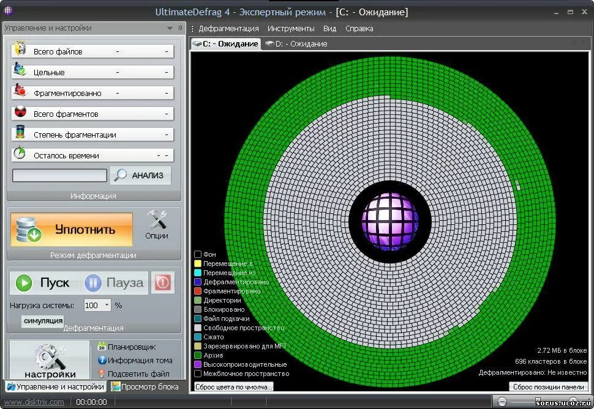The width and height of the screenshot is (594, 409).
Task: Click the green Пуск play icon
Action: tap(24, 283)
